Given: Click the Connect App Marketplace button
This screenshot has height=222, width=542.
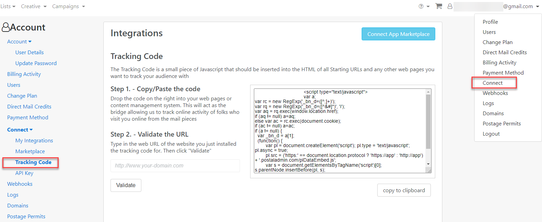Looking at the screenshot, I should click(x=398, y=34).
